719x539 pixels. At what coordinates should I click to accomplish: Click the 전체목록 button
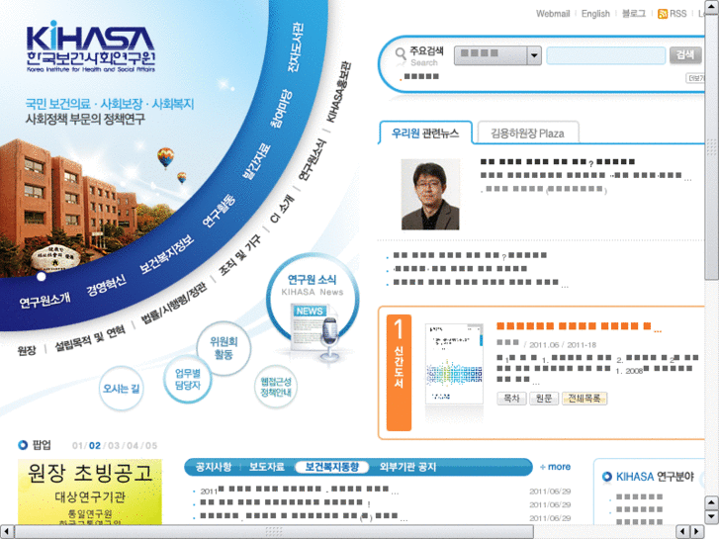584,399
